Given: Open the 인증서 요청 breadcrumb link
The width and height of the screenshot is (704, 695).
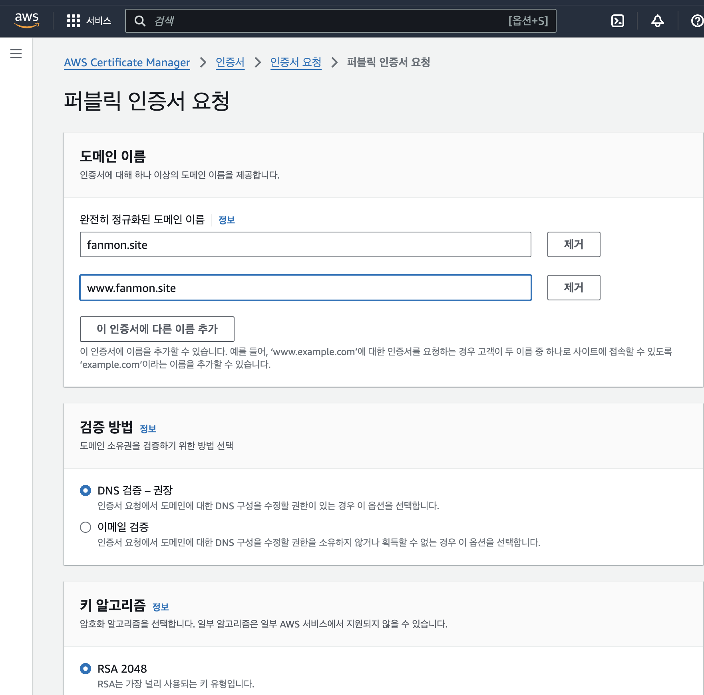Looking at the screenshot, I should coord(296,62).
